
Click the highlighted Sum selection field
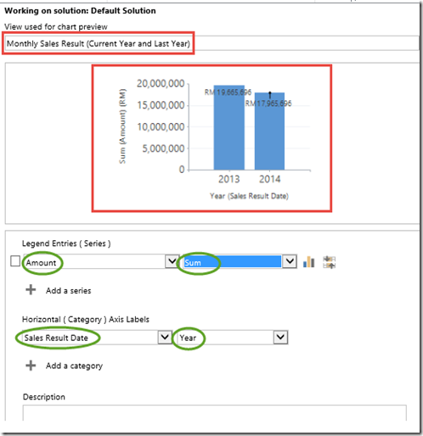click(x=232, y=261)
